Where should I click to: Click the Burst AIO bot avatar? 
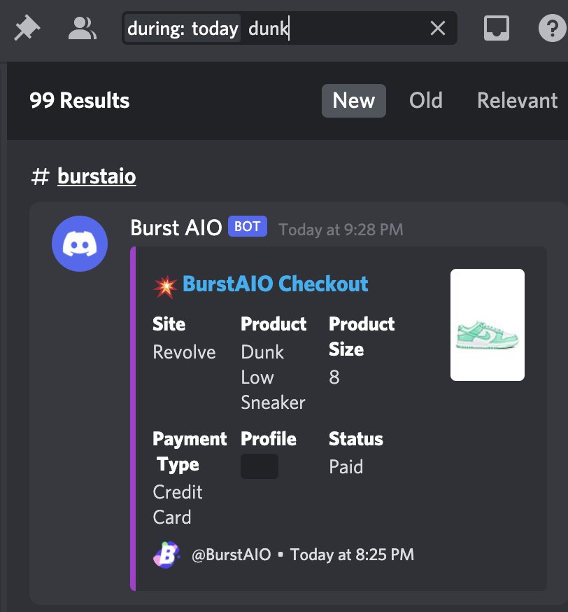coord(80,244)
